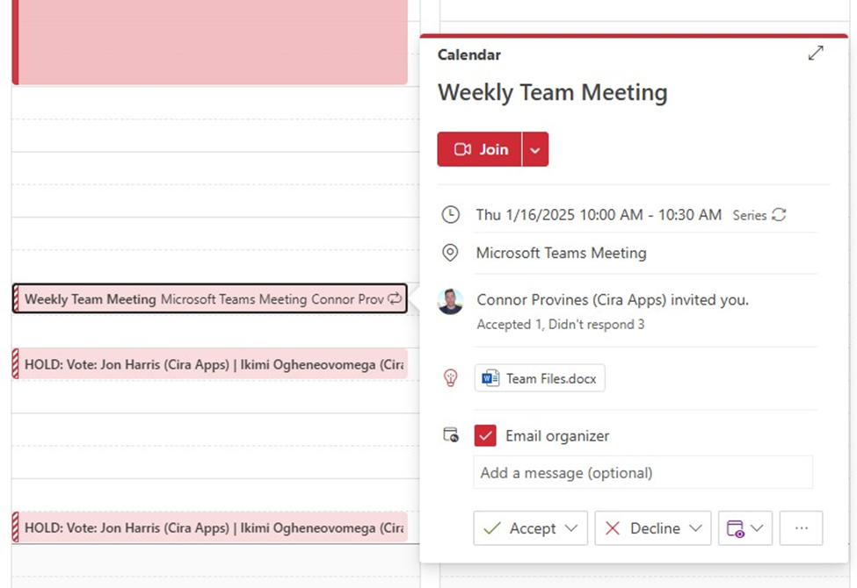Click the clock icon beside the meeting time
The width and height of the screenshot is (857, 588).
coord(450,214)
